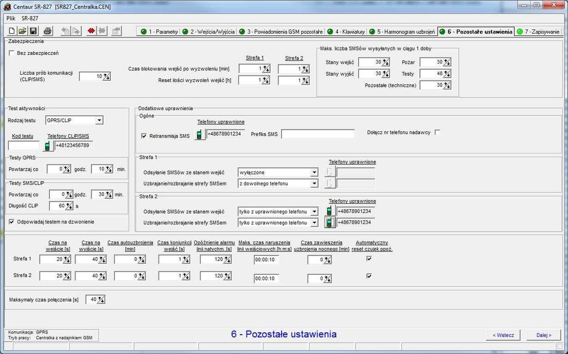This screenshot has width=568, height=354.
Task: Uncheck the Retransmisja SMS checkbox
Action: click(144, 136)
